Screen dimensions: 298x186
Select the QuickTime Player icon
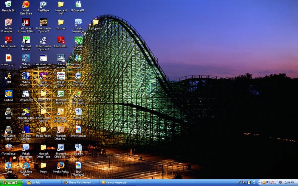[26, 165]
